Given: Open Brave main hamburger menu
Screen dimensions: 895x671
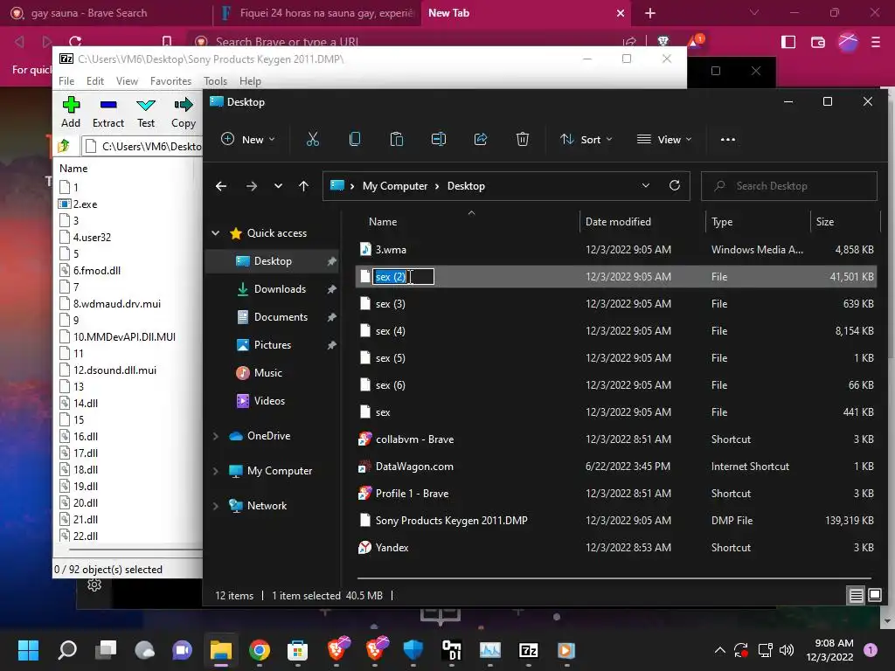Looking at the screenshot, I should [x=876, y=42].
